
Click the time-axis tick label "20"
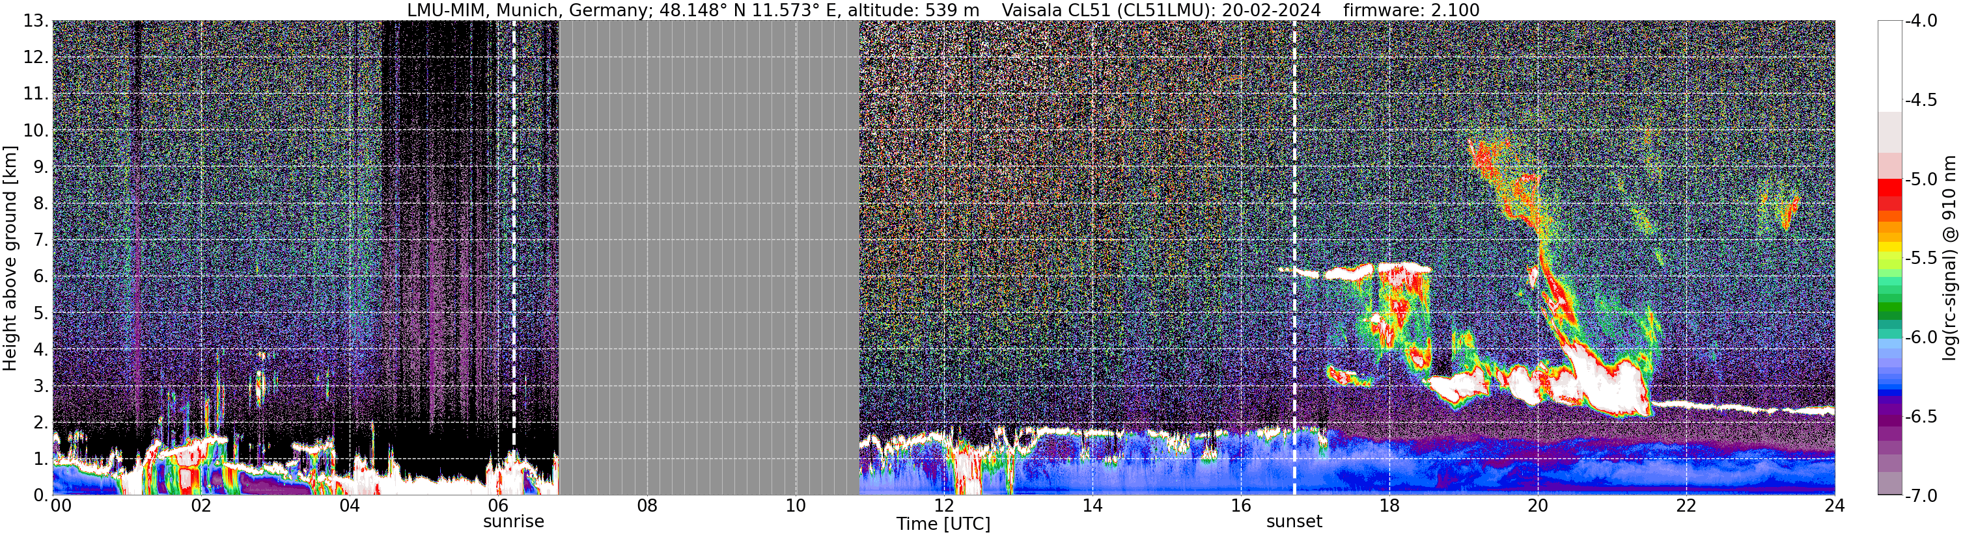coord(1538,506)
